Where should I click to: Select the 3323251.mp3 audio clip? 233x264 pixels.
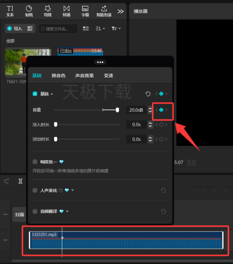point(126,240)
